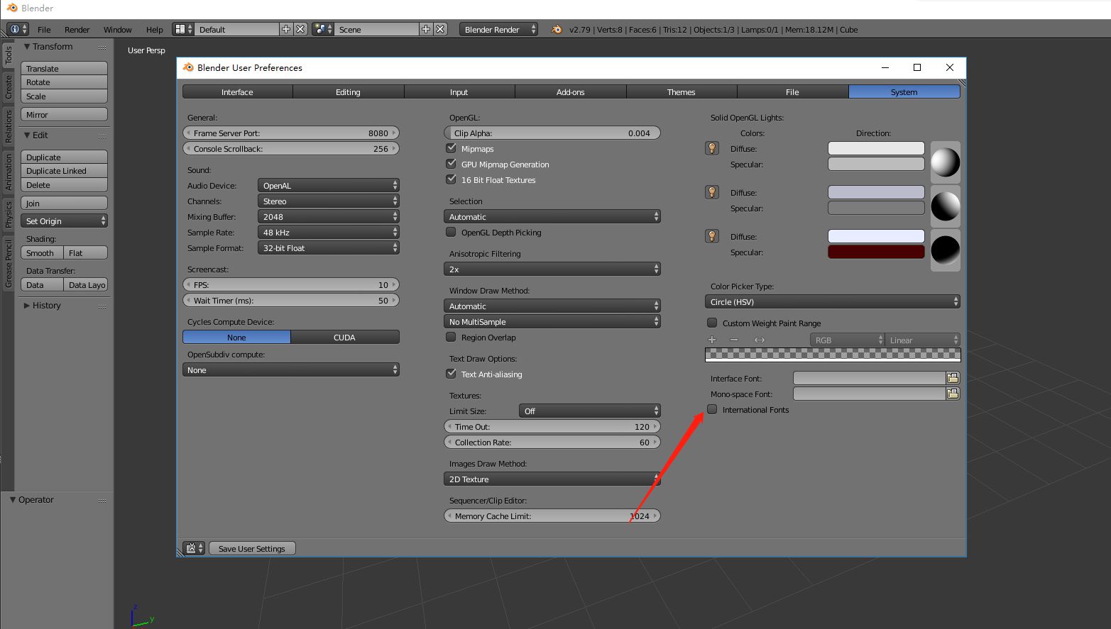Select CUDA compute device
This screenshot has width=1111, height=629.
click(345, 337)
